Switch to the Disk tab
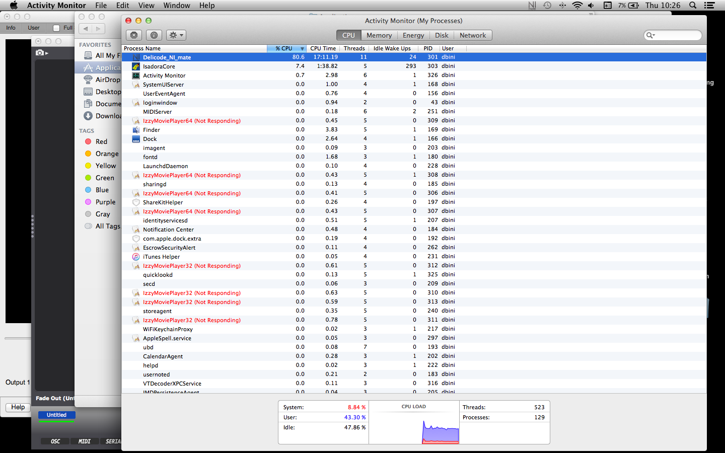 coord(442,35)
